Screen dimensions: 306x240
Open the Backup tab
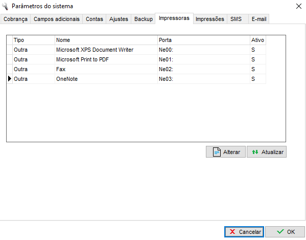point(143,19)
